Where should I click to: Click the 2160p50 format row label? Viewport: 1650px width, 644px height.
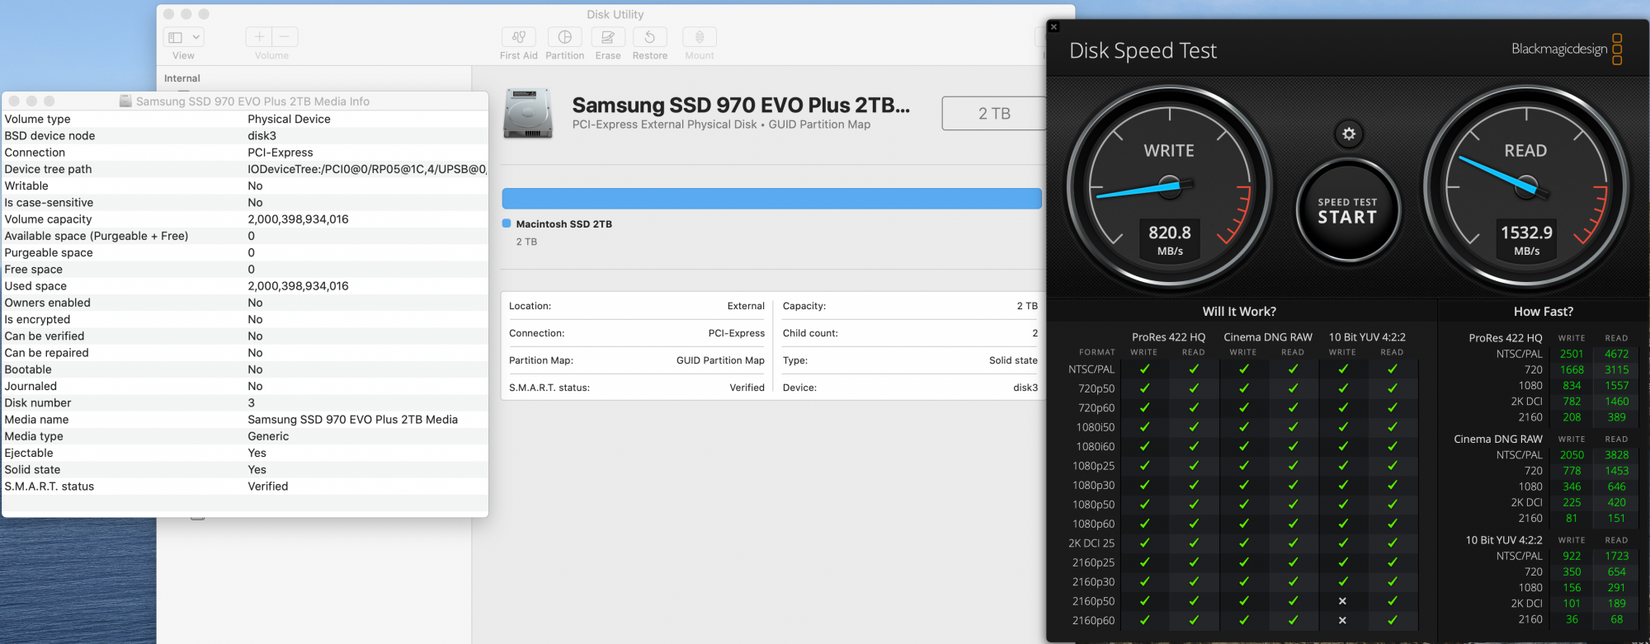click(1093, 601)
